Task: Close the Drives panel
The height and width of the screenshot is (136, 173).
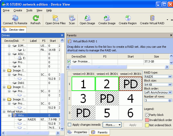Action: pos(62,35)
